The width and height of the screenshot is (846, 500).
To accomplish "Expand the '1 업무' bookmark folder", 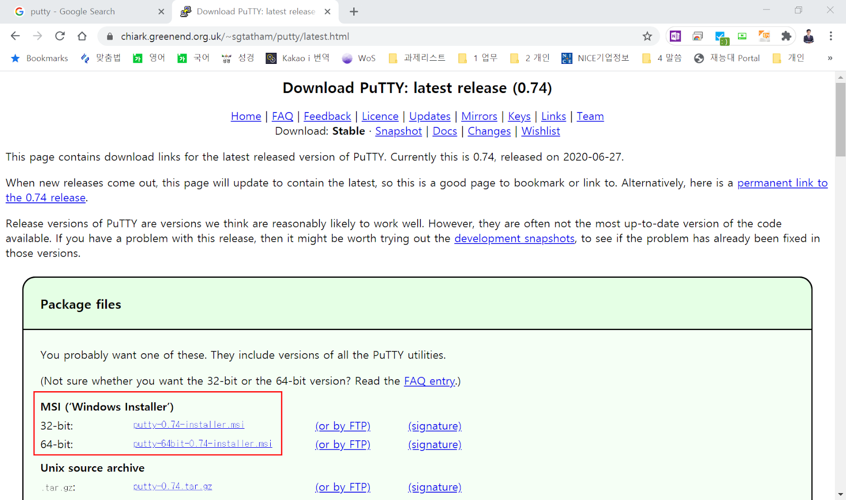I will coord(477,58).
